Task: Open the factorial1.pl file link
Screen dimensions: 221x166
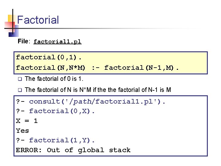Action: 57,41
